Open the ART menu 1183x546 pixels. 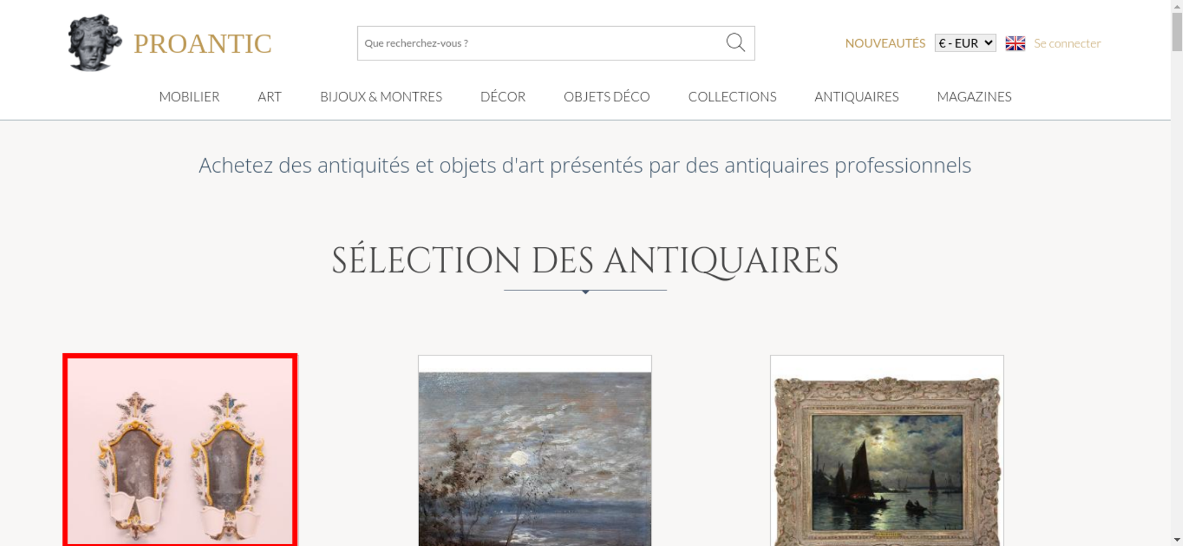tap(270, 96)
